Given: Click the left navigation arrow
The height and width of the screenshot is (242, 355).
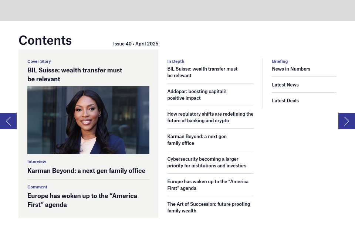Looking at the screenshot, I should tap(8, 121).
